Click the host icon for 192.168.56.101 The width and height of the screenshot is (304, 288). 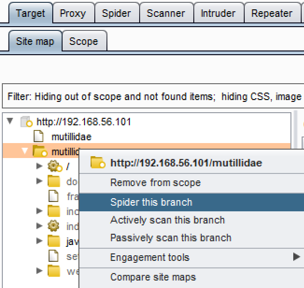[26, 122]
